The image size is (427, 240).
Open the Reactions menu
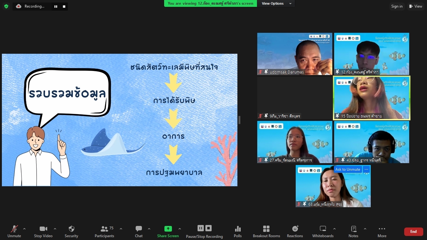tap(295, 231)
